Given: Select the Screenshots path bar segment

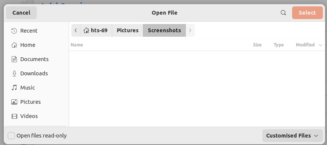Looking at the screenshot, I should 164,30.
